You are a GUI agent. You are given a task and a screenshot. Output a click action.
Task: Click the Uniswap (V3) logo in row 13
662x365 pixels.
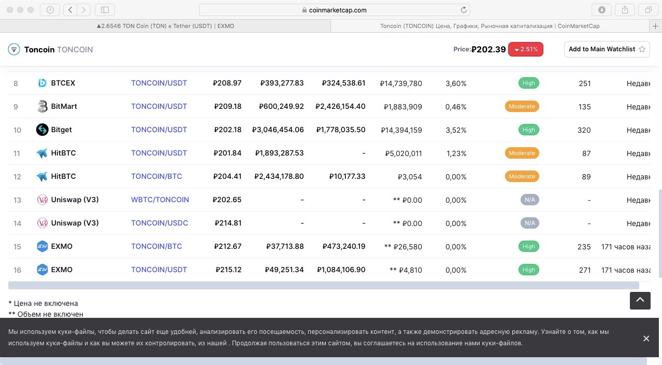coord(42,200)
